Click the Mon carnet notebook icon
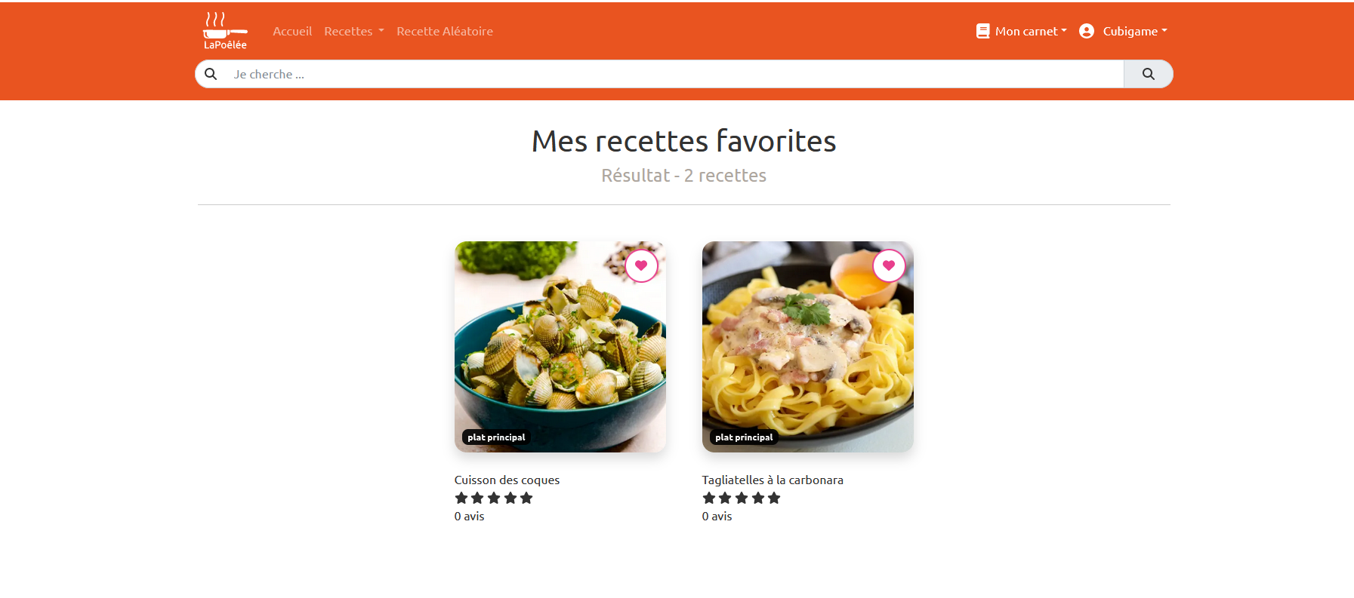The height and width of the screenshot is (598, 1354). click(982, 31)
